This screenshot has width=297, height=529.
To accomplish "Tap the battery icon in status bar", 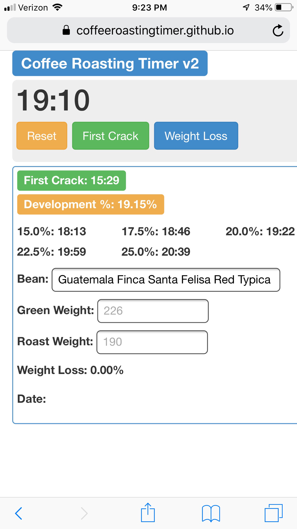I will tap(284, 7).
